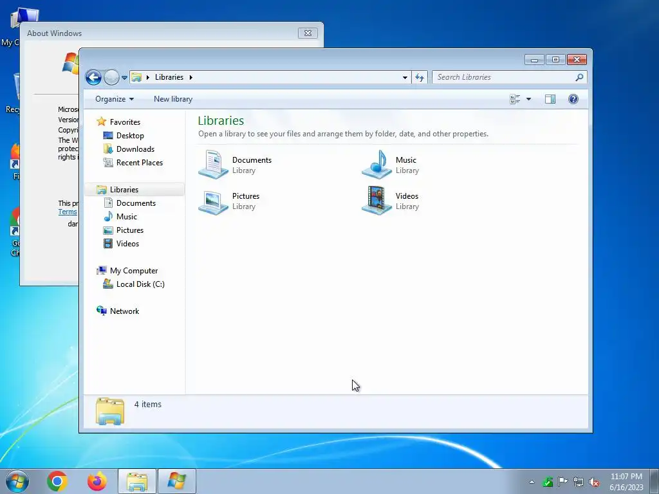The image size is (659, 494).
Task: Click the Favorites star icon
Action: (101, 122)
